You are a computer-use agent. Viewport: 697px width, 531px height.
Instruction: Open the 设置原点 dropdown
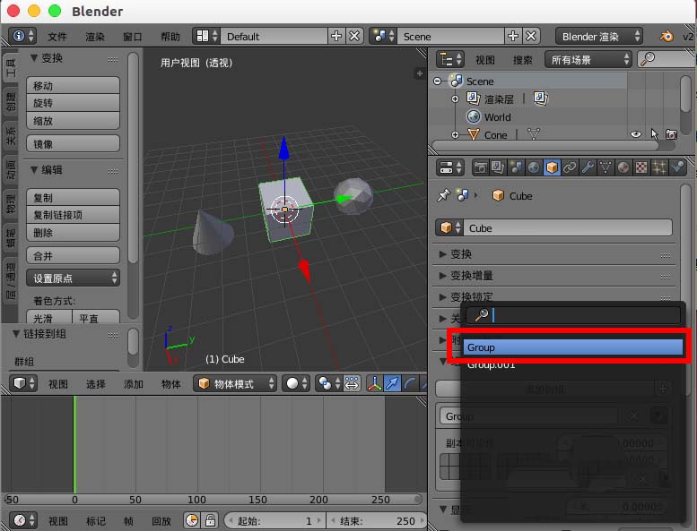point(73,278)
